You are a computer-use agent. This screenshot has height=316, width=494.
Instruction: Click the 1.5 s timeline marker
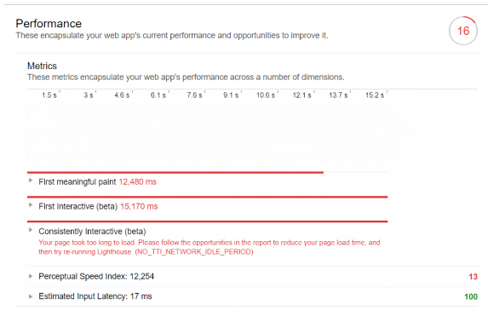pos(49,95)
